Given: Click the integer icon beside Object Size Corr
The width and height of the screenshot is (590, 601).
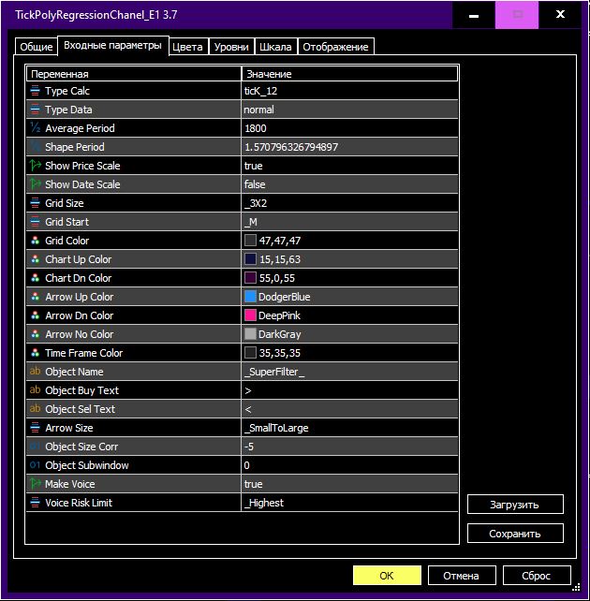Looking at the screenshot, I should click(35, 447).
